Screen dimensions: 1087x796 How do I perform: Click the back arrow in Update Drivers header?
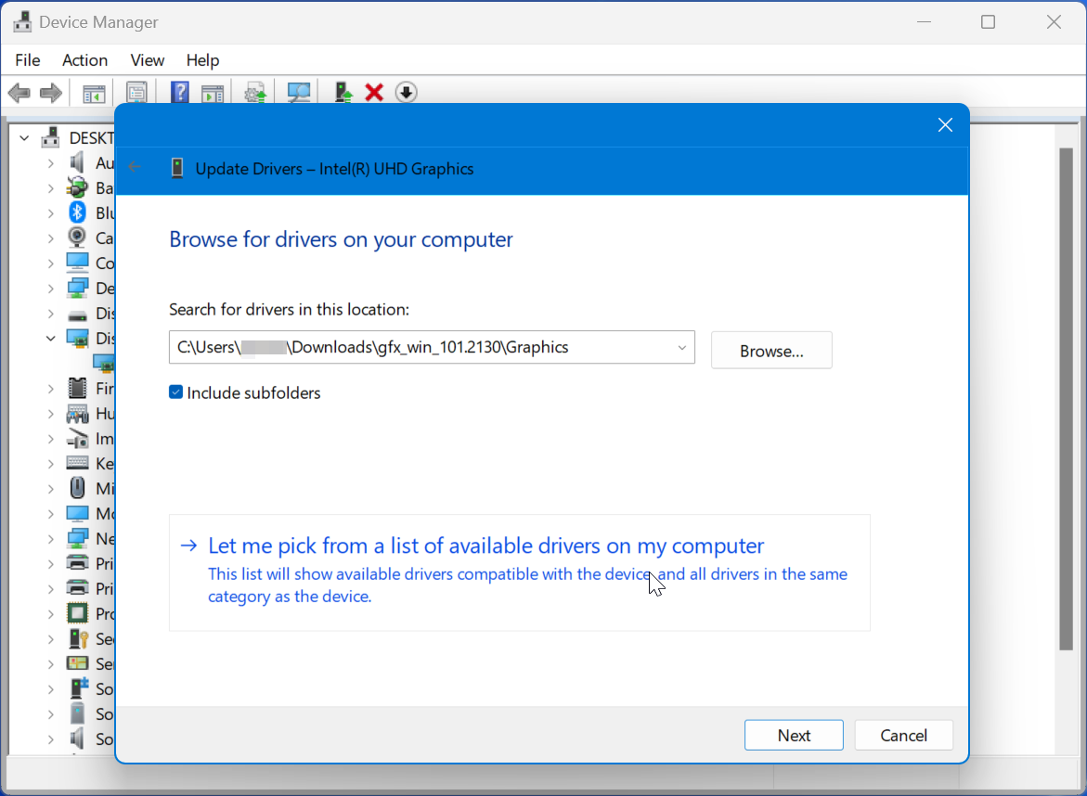pyautogui.click(x=136, y=166)
